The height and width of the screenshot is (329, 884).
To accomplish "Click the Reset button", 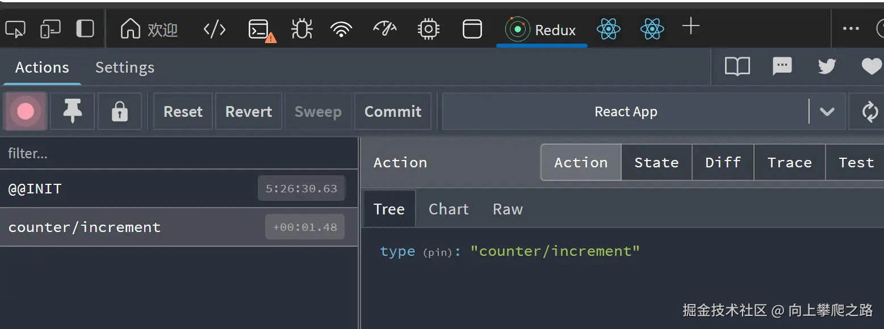I will [x=183, y=112].
